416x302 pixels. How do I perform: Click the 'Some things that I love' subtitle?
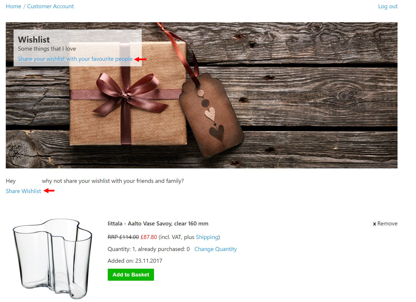coord(47,49)
